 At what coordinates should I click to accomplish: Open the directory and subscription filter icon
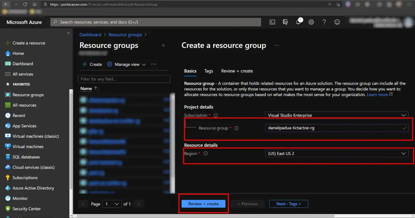point(285,22)
